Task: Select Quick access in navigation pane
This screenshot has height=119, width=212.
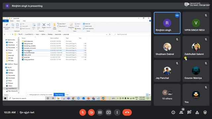Action: pos(11,40)
